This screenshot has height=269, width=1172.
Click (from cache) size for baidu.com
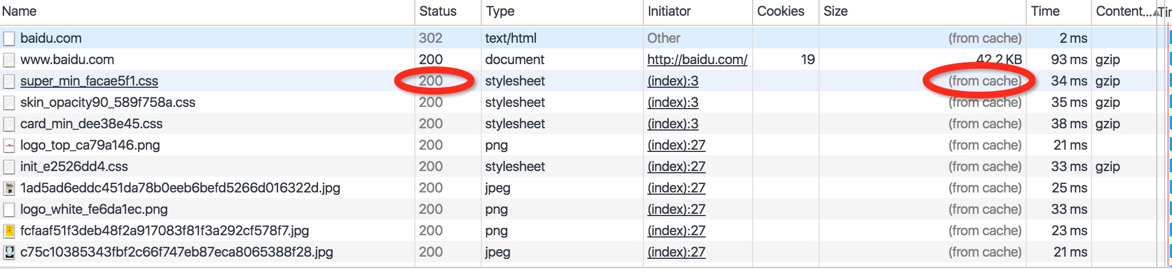point(985,38)
